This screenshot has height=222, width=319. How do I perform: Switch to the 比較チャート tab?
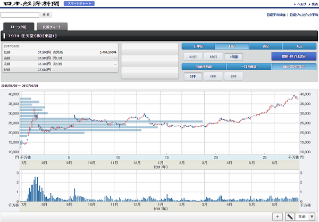[x=52, y=27]
